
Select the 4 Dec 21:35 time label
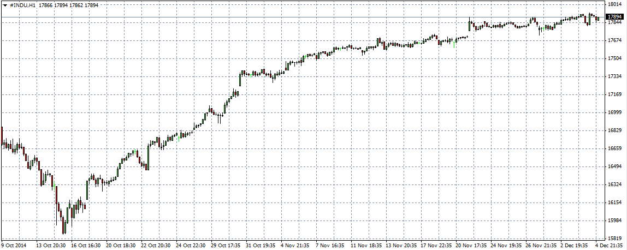click(x=609, y=246)
